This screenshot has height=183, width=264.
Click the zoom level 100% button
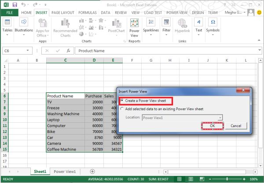[253, 179]
